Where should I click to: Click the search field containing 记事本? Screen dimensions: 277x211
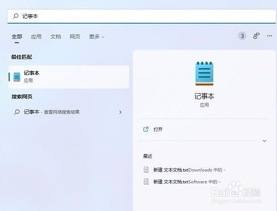tap(142, 16)
